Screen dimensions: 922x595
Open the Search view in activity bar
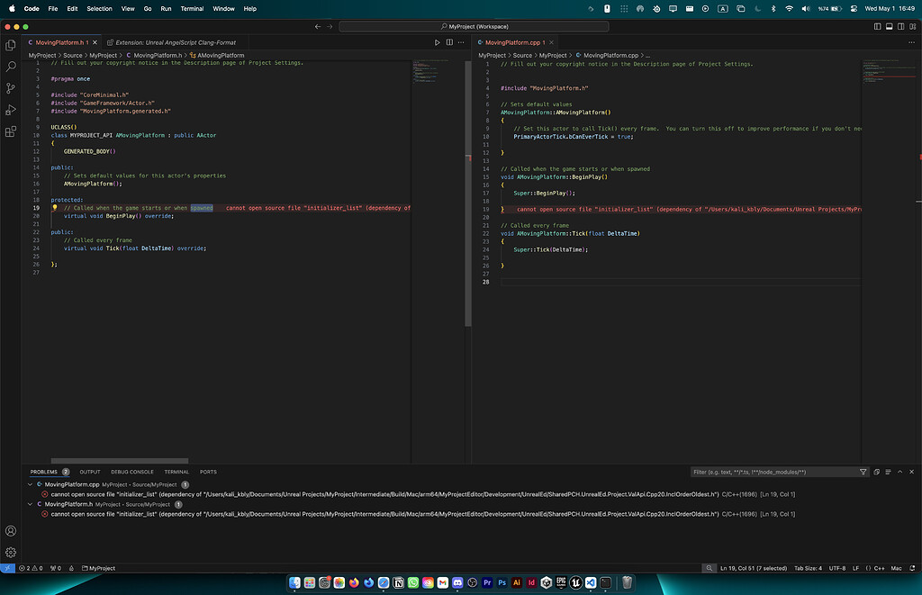click(11, 67)
